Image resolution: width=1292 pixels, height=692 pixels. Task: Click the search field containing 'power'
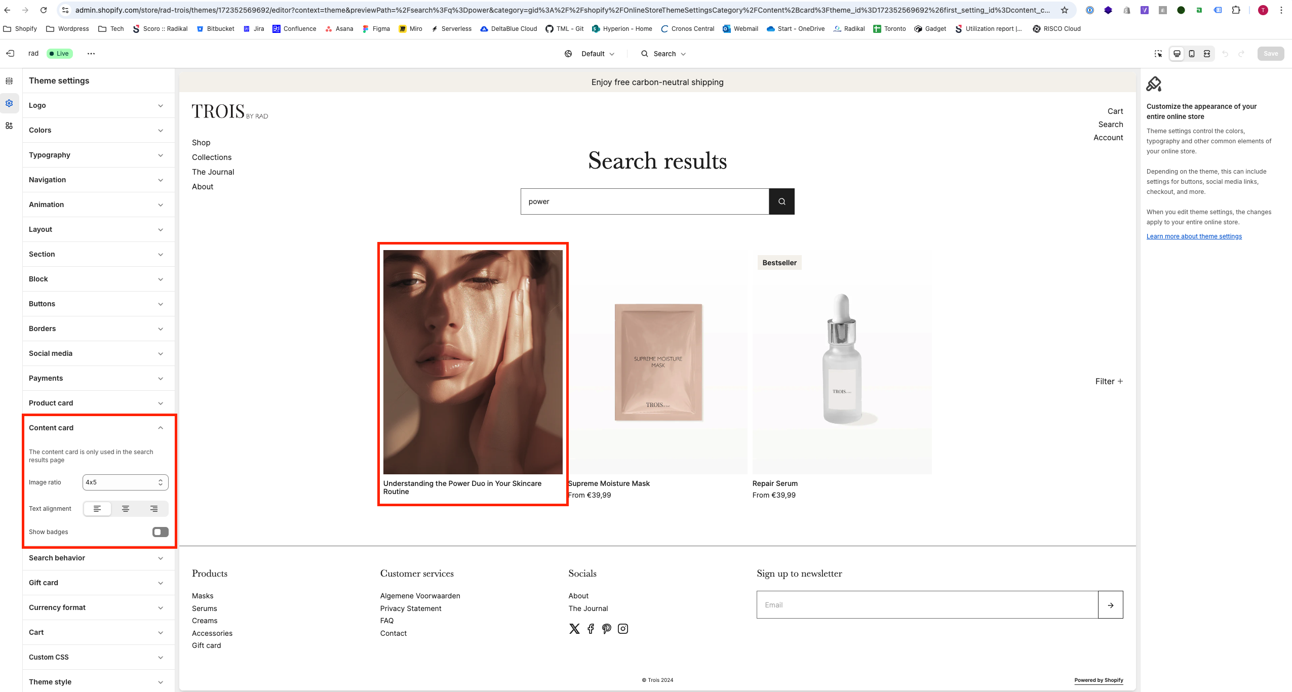(x=645, y=201)
